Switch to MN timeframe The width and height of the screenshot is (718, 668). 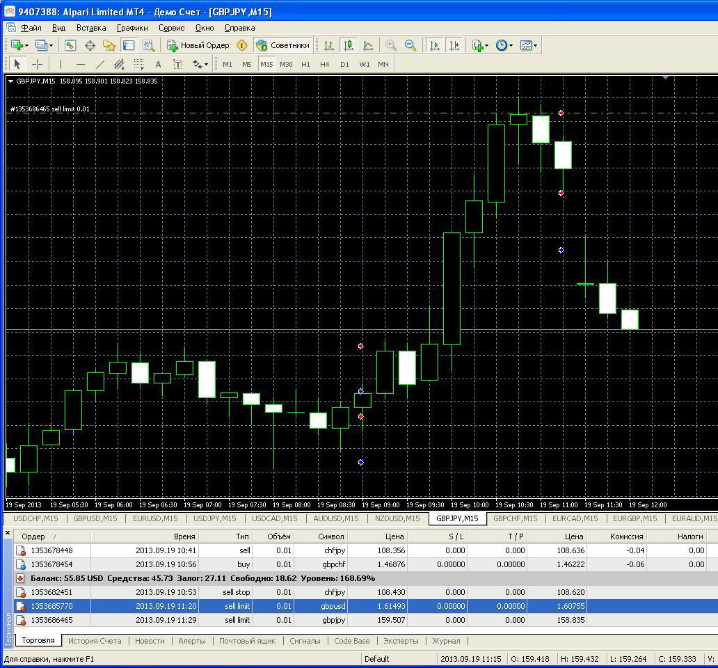(383, 65)
